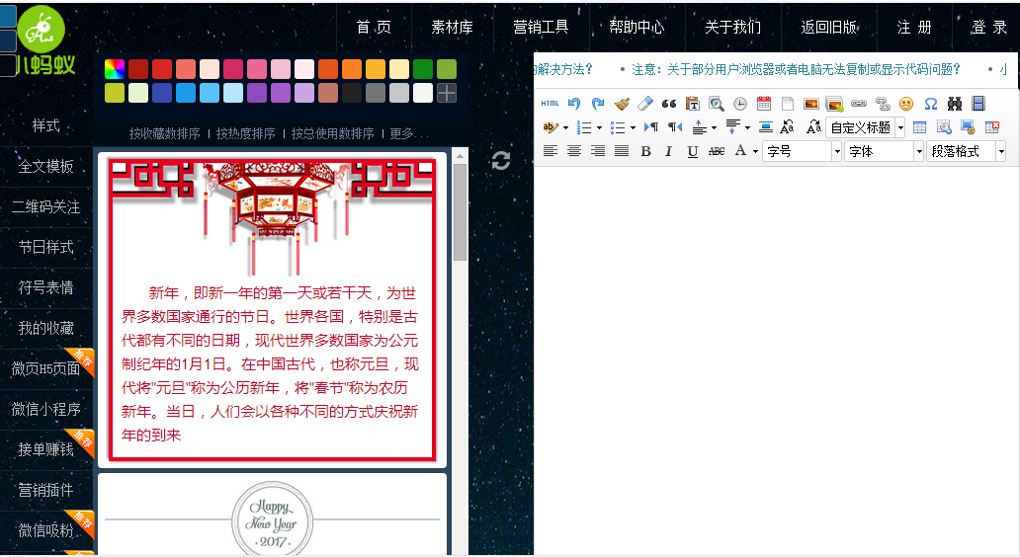Toggle underline formatting
The image size is (1020, 557).
pyautogui.click(x=692, y=151)
